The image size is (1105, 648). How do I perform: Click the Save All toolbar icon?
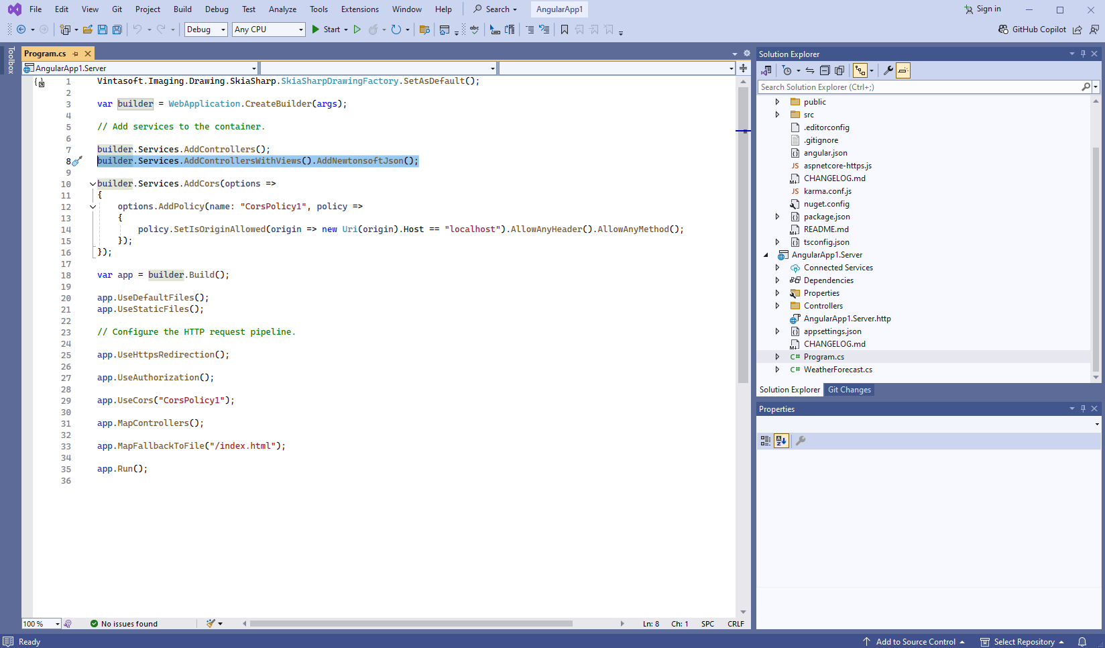[x=117, y=30]
